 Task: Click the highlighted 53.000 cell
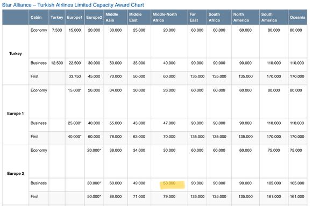click(169, 183)
